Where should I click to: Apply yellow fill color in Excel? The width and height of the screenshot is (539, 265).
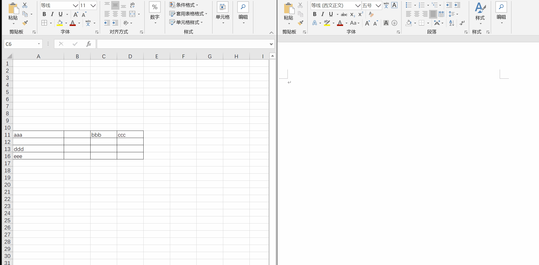click(x=60, y=23)
